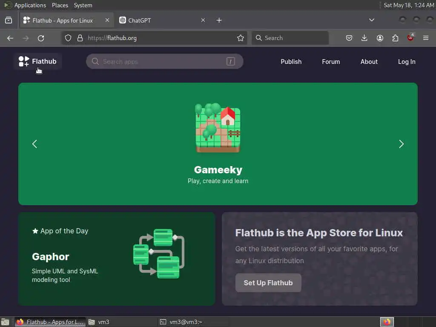Open the Firefox account icon
The height and width of the screenshot is (327, 436).
(x=380, y=38)
